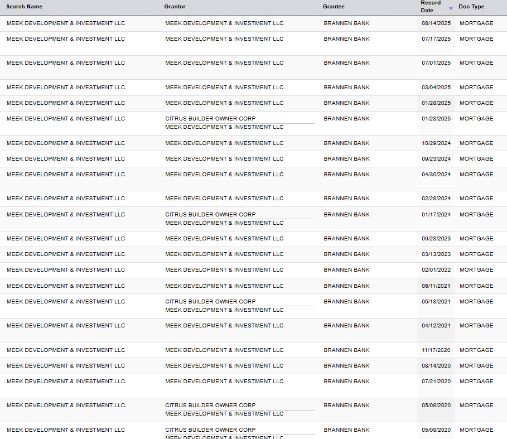The height and width of the screenshot is (439, 507).
Task: Click the Record Date sort arrow icon
Action: tap(451, 8)
